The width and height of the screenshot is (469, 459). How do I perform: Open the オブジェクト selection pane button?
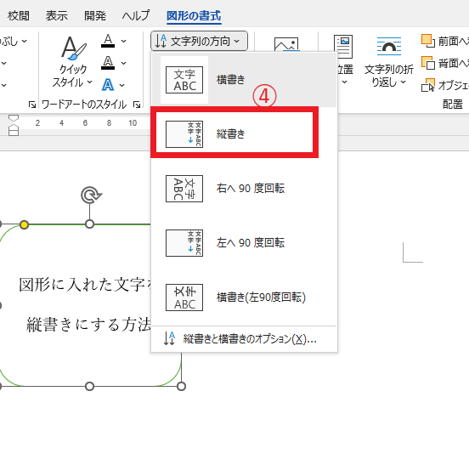[x=444, y=85]
